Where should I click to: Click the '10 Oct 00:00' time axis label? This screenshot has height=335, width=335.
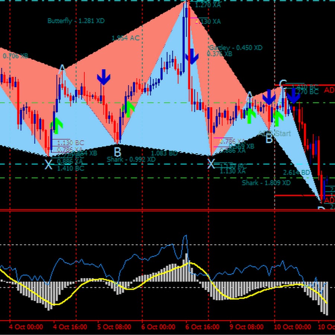click(x=292, y=327)
